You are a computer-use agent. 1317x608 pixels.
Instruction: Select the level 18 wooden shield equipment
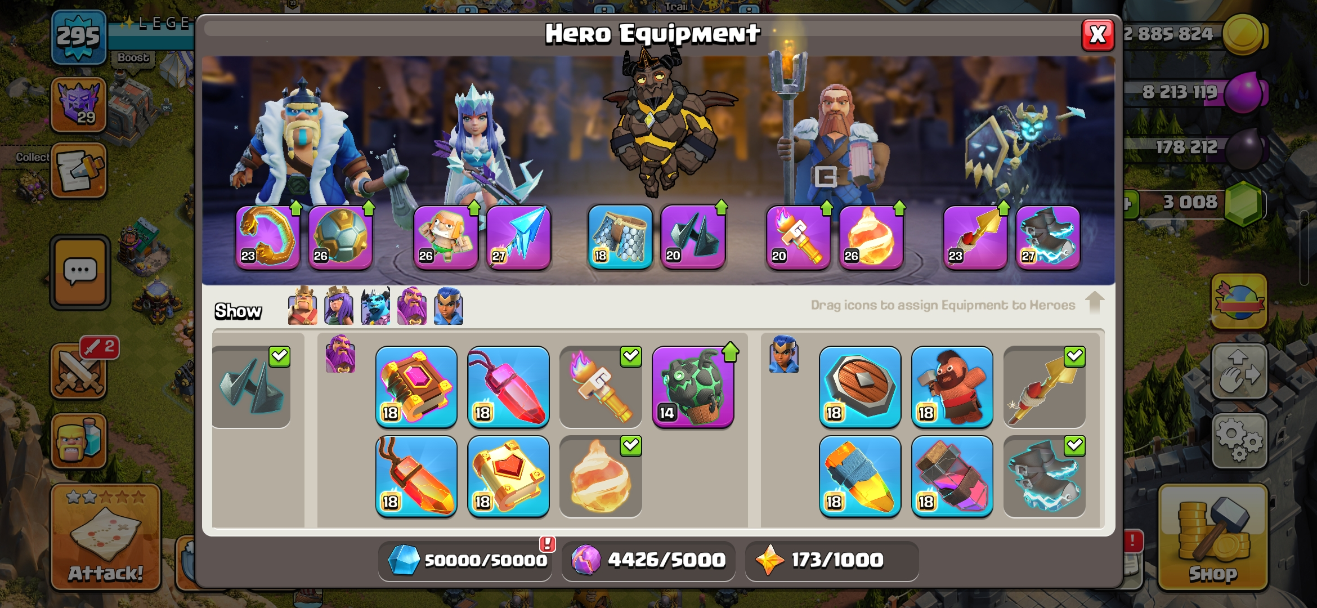859,387
